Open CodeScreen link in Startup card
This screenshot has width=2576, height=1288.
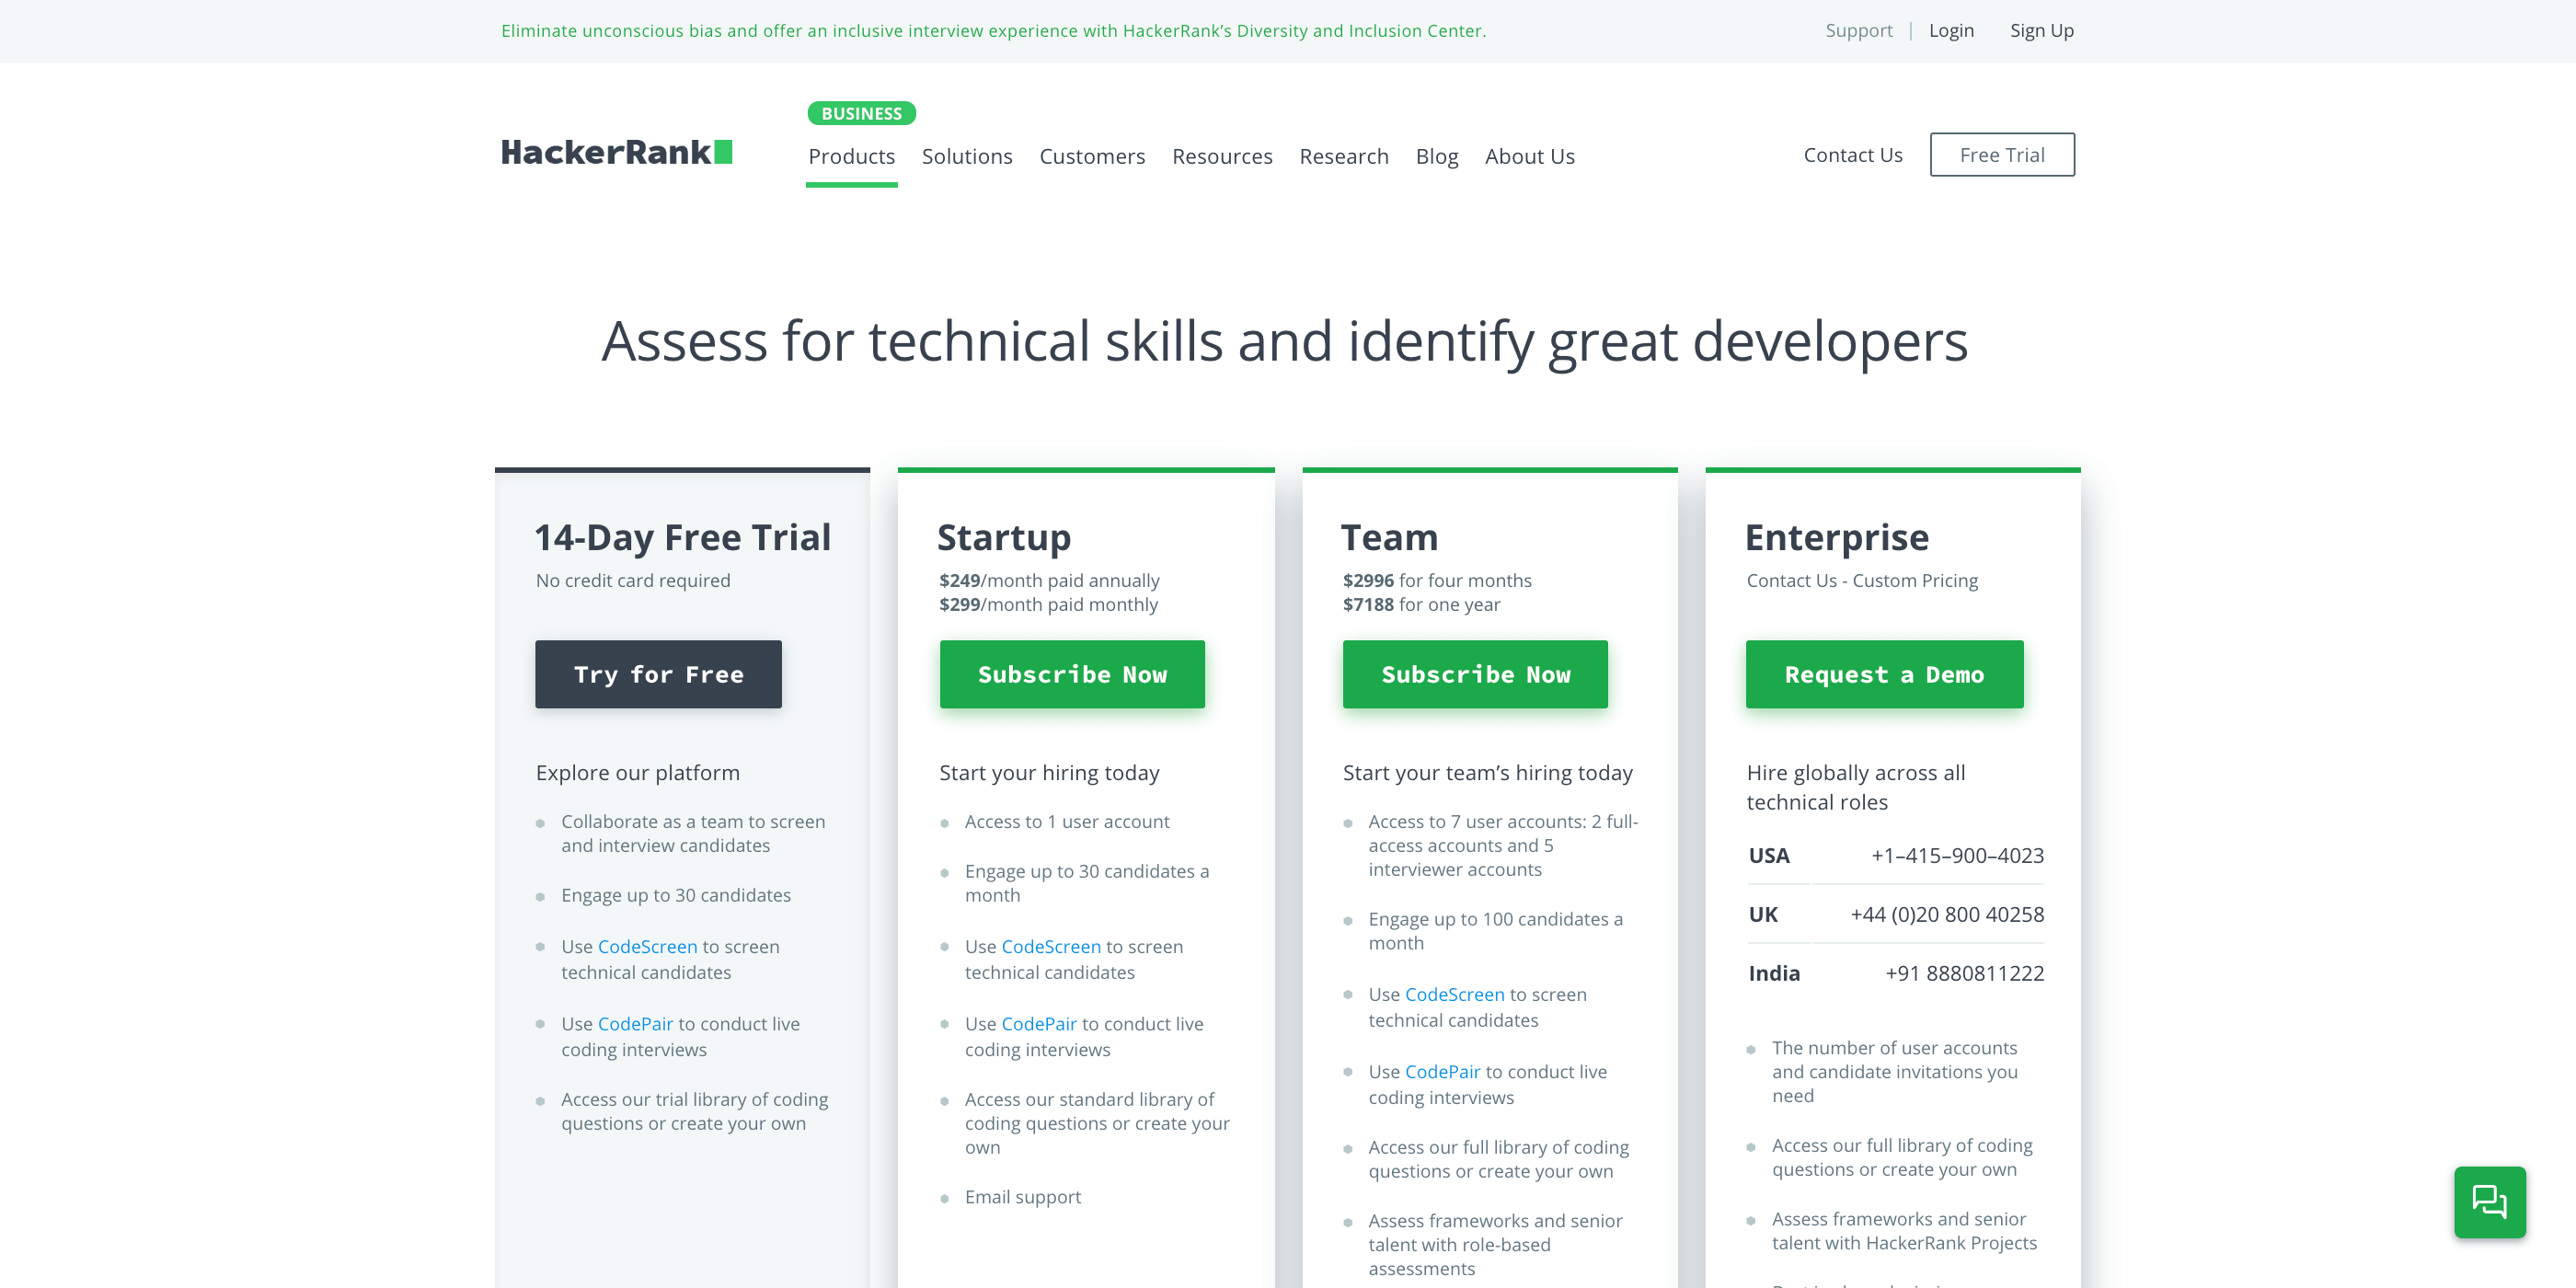(x=1051, y=946)
